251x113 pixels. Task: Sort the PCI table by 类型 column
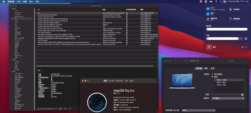pos(113,10)
